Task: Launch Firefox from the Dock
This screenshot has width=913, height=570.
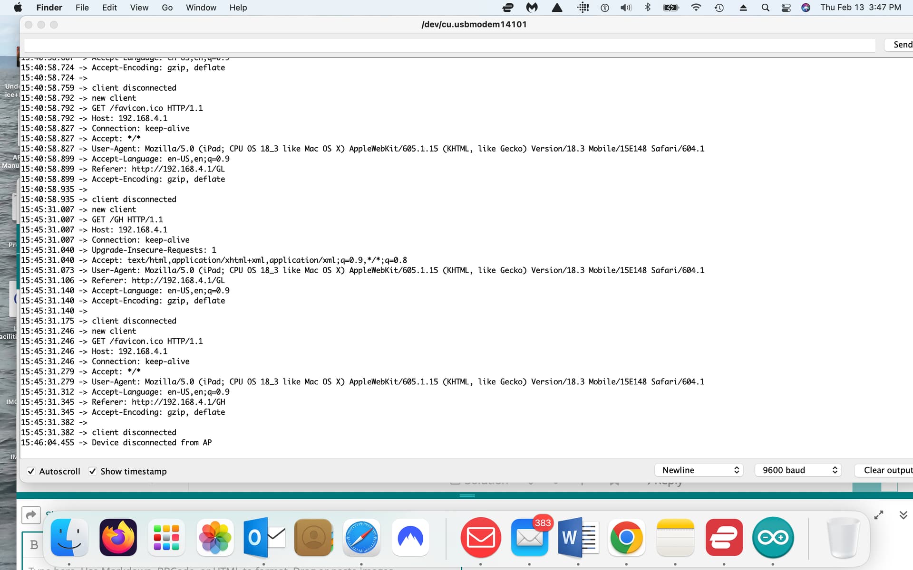Action: [x=118, y=537]
